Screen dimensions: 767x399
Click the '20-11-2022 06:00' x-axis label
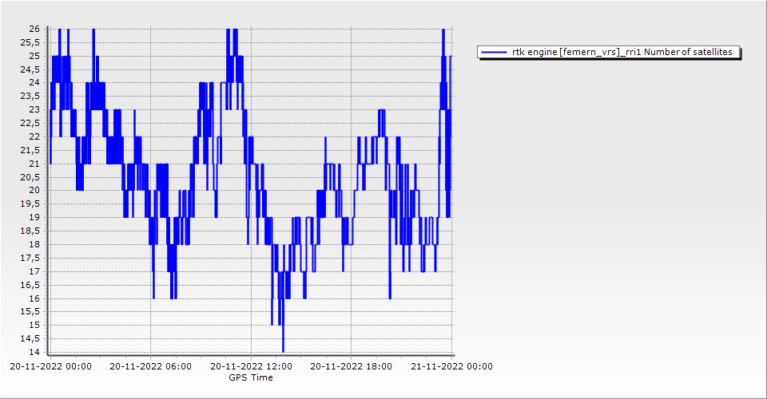point(150,367)
